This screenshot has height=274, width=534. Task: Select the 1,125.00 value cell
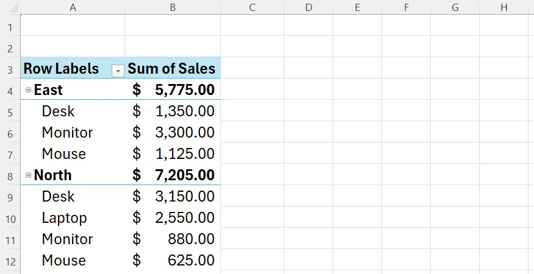pos(173,153)
